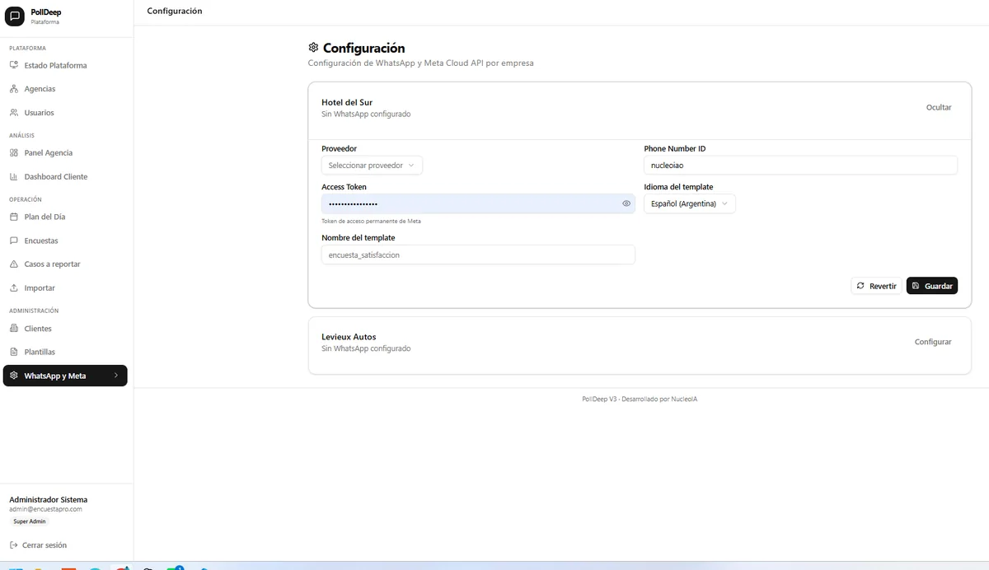Screen dimensions: 989x570
Task: Click the Encuestas message icon
Action: 14,241
